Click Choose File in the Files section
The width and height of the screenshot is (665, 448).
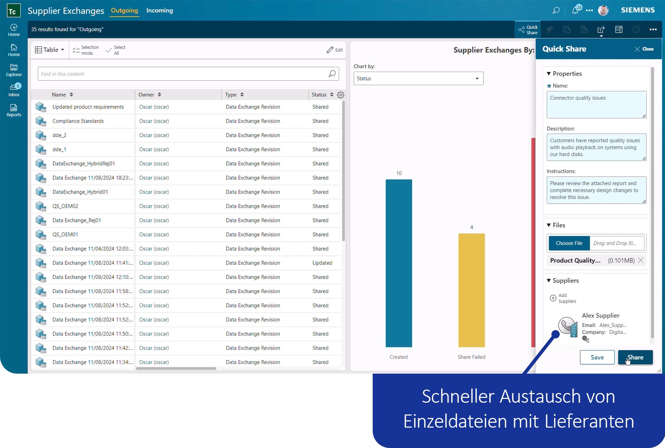pyautogui.click(x=569, y=243)
